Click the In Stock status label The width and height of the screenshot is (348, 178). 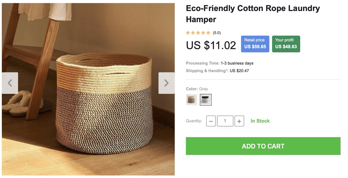[x=260, y=121]
